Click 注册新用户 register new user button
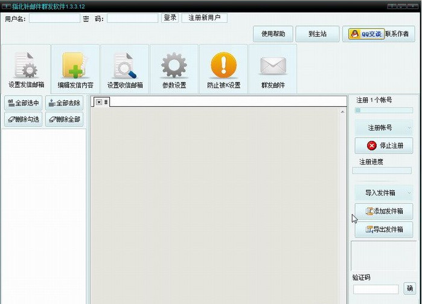Viewport: 422px width, 304px height. click(x=204, y=18)
